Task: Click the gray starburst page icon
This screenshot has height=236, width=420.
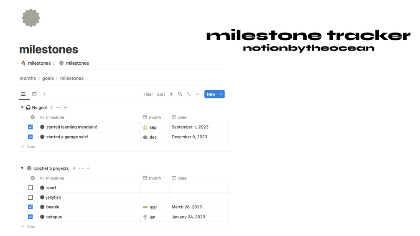Action: tap(31, 18)
